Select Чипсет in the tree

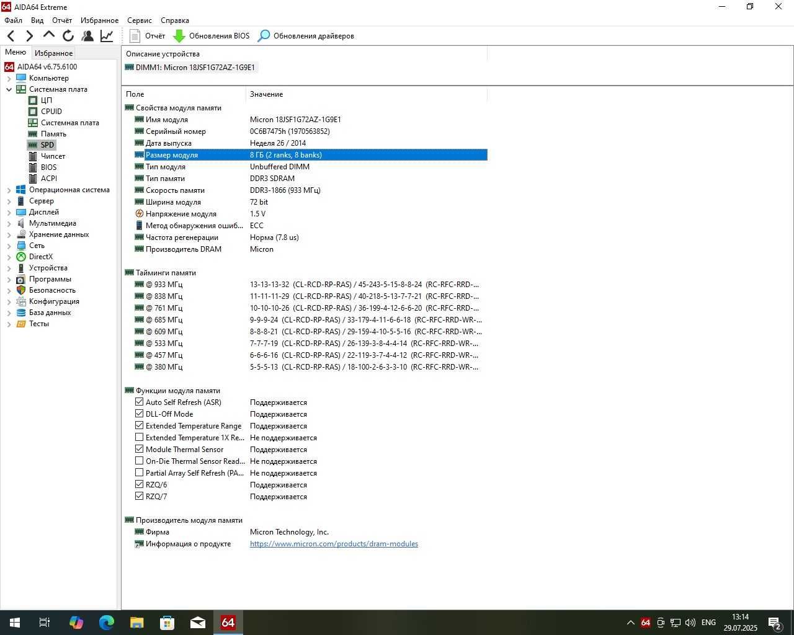point(53,156)
